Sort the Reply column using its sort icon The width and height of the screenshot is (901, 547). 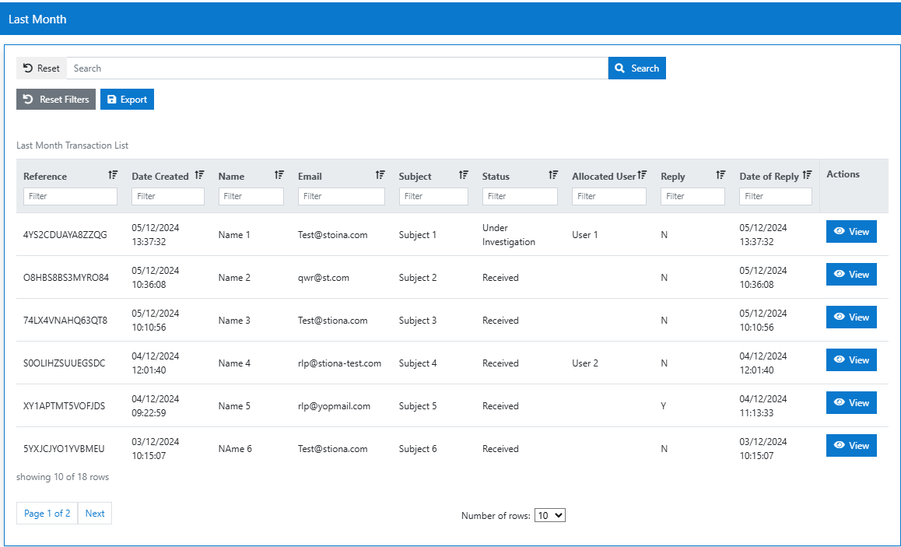[x=720, y=174]
